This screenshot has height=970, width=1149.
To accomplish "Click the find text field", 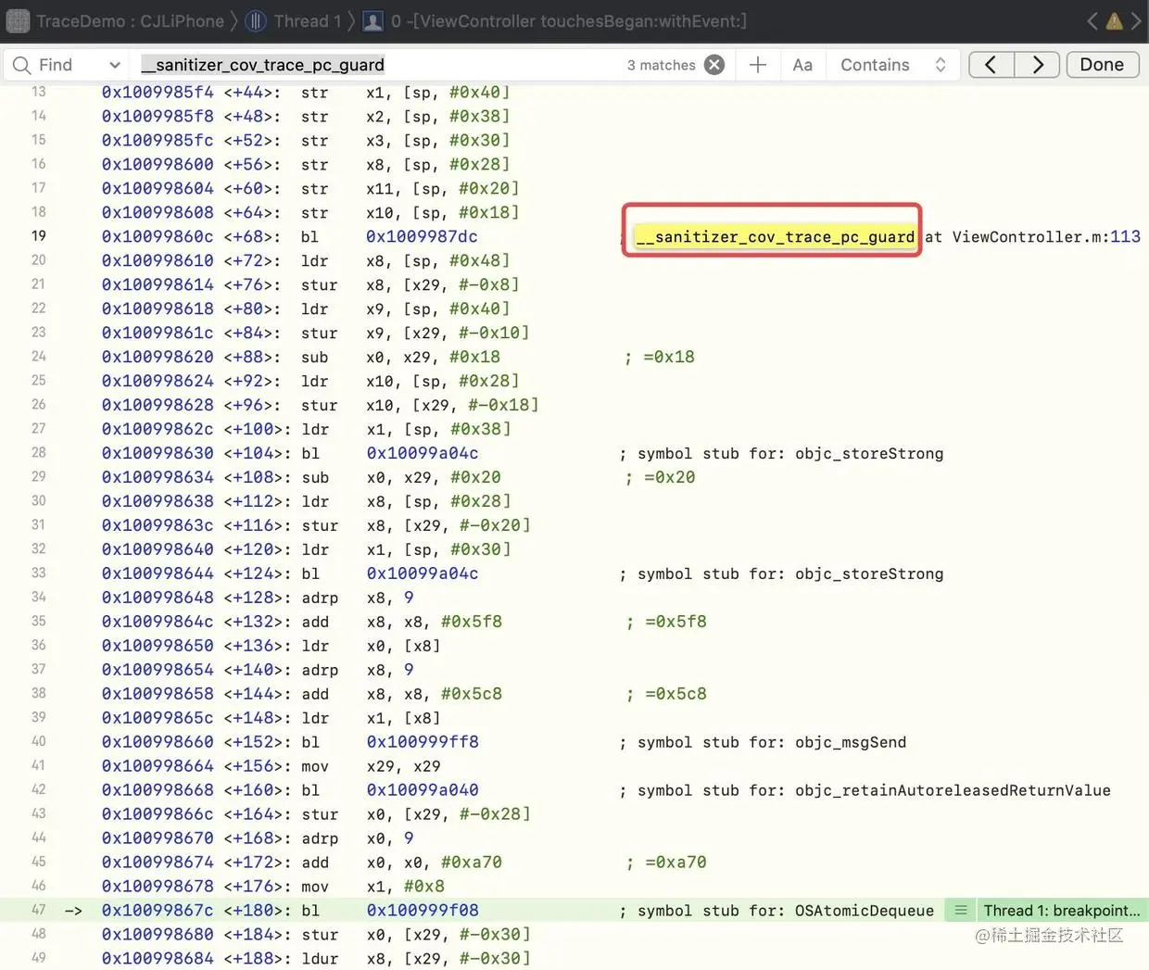I will click(x=380, y=65).
